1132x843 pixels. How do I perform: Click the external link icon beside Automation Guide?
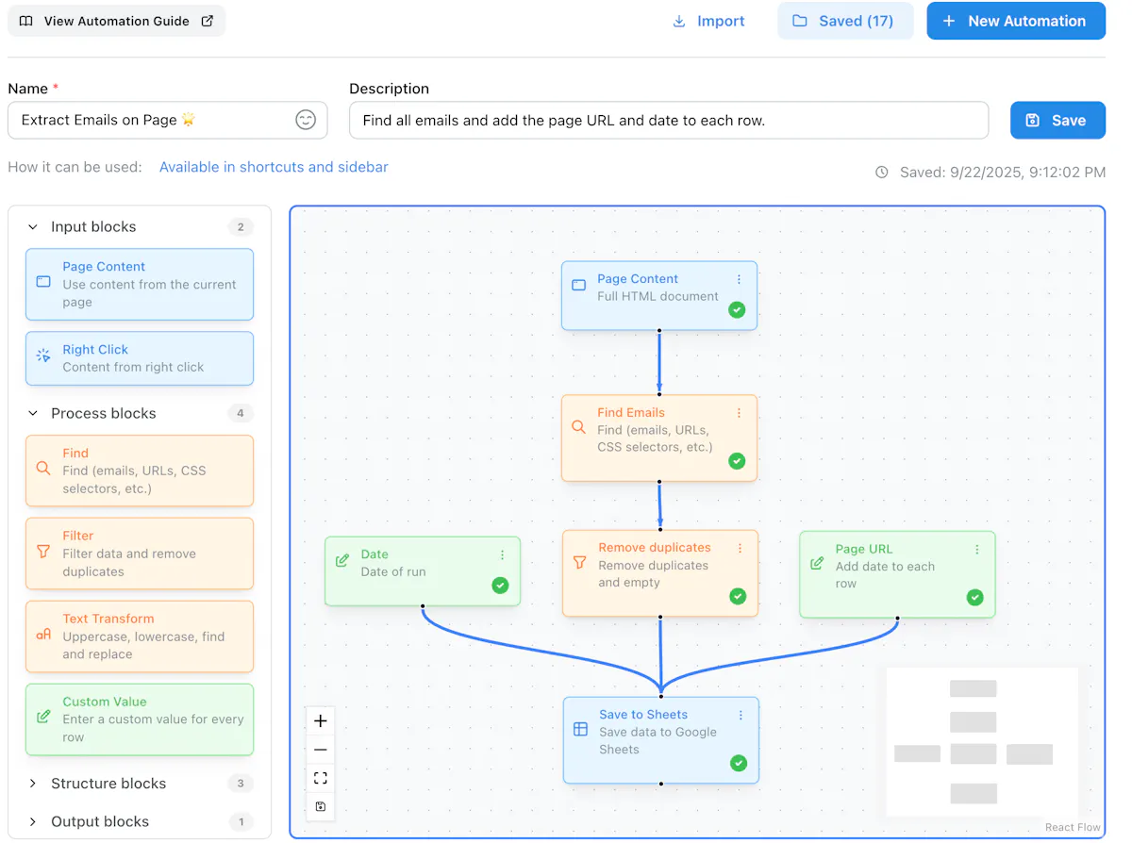[208, 21]
